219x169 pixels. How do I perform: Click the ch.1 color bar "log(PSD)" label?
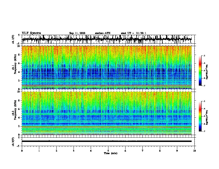(207, 72)
